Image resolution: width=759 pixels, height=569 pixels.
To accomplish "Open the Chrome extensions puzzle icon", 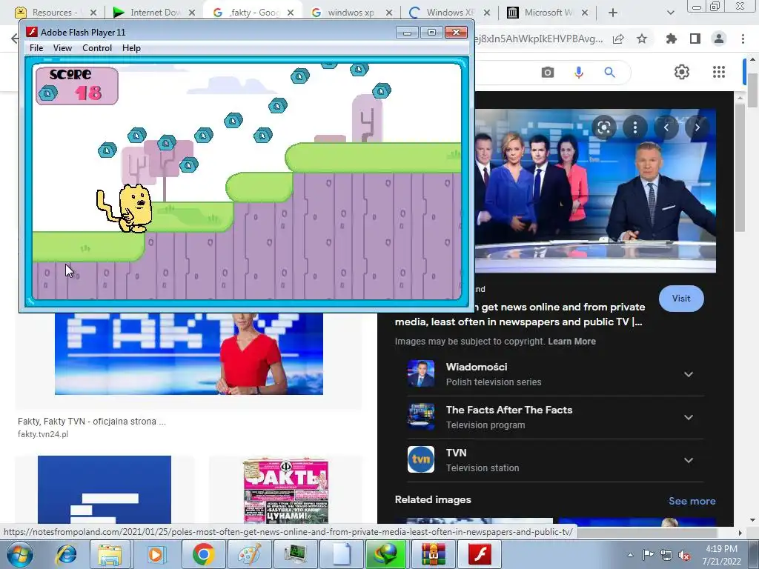I will [x=672, y=39].
